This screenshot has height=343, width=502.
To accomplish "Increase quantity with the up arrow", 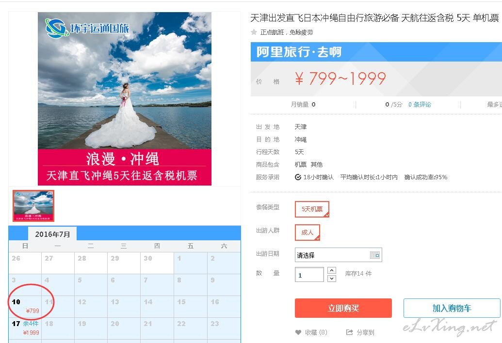I will [332, 270].
